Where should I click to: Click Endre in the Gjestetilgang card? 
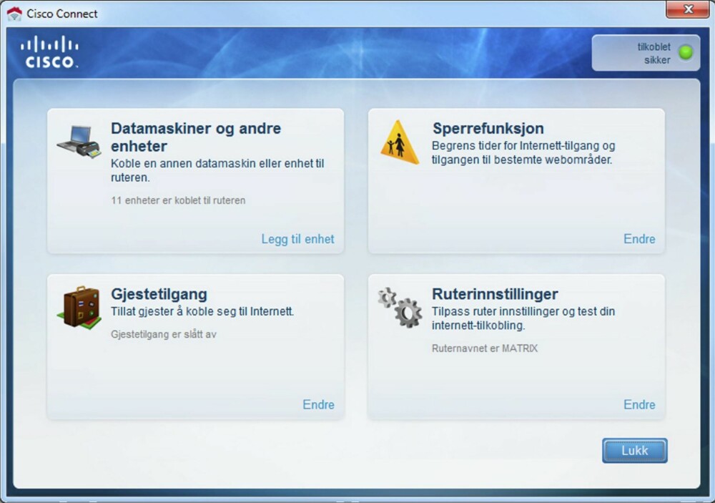click(x=318, y=404)
